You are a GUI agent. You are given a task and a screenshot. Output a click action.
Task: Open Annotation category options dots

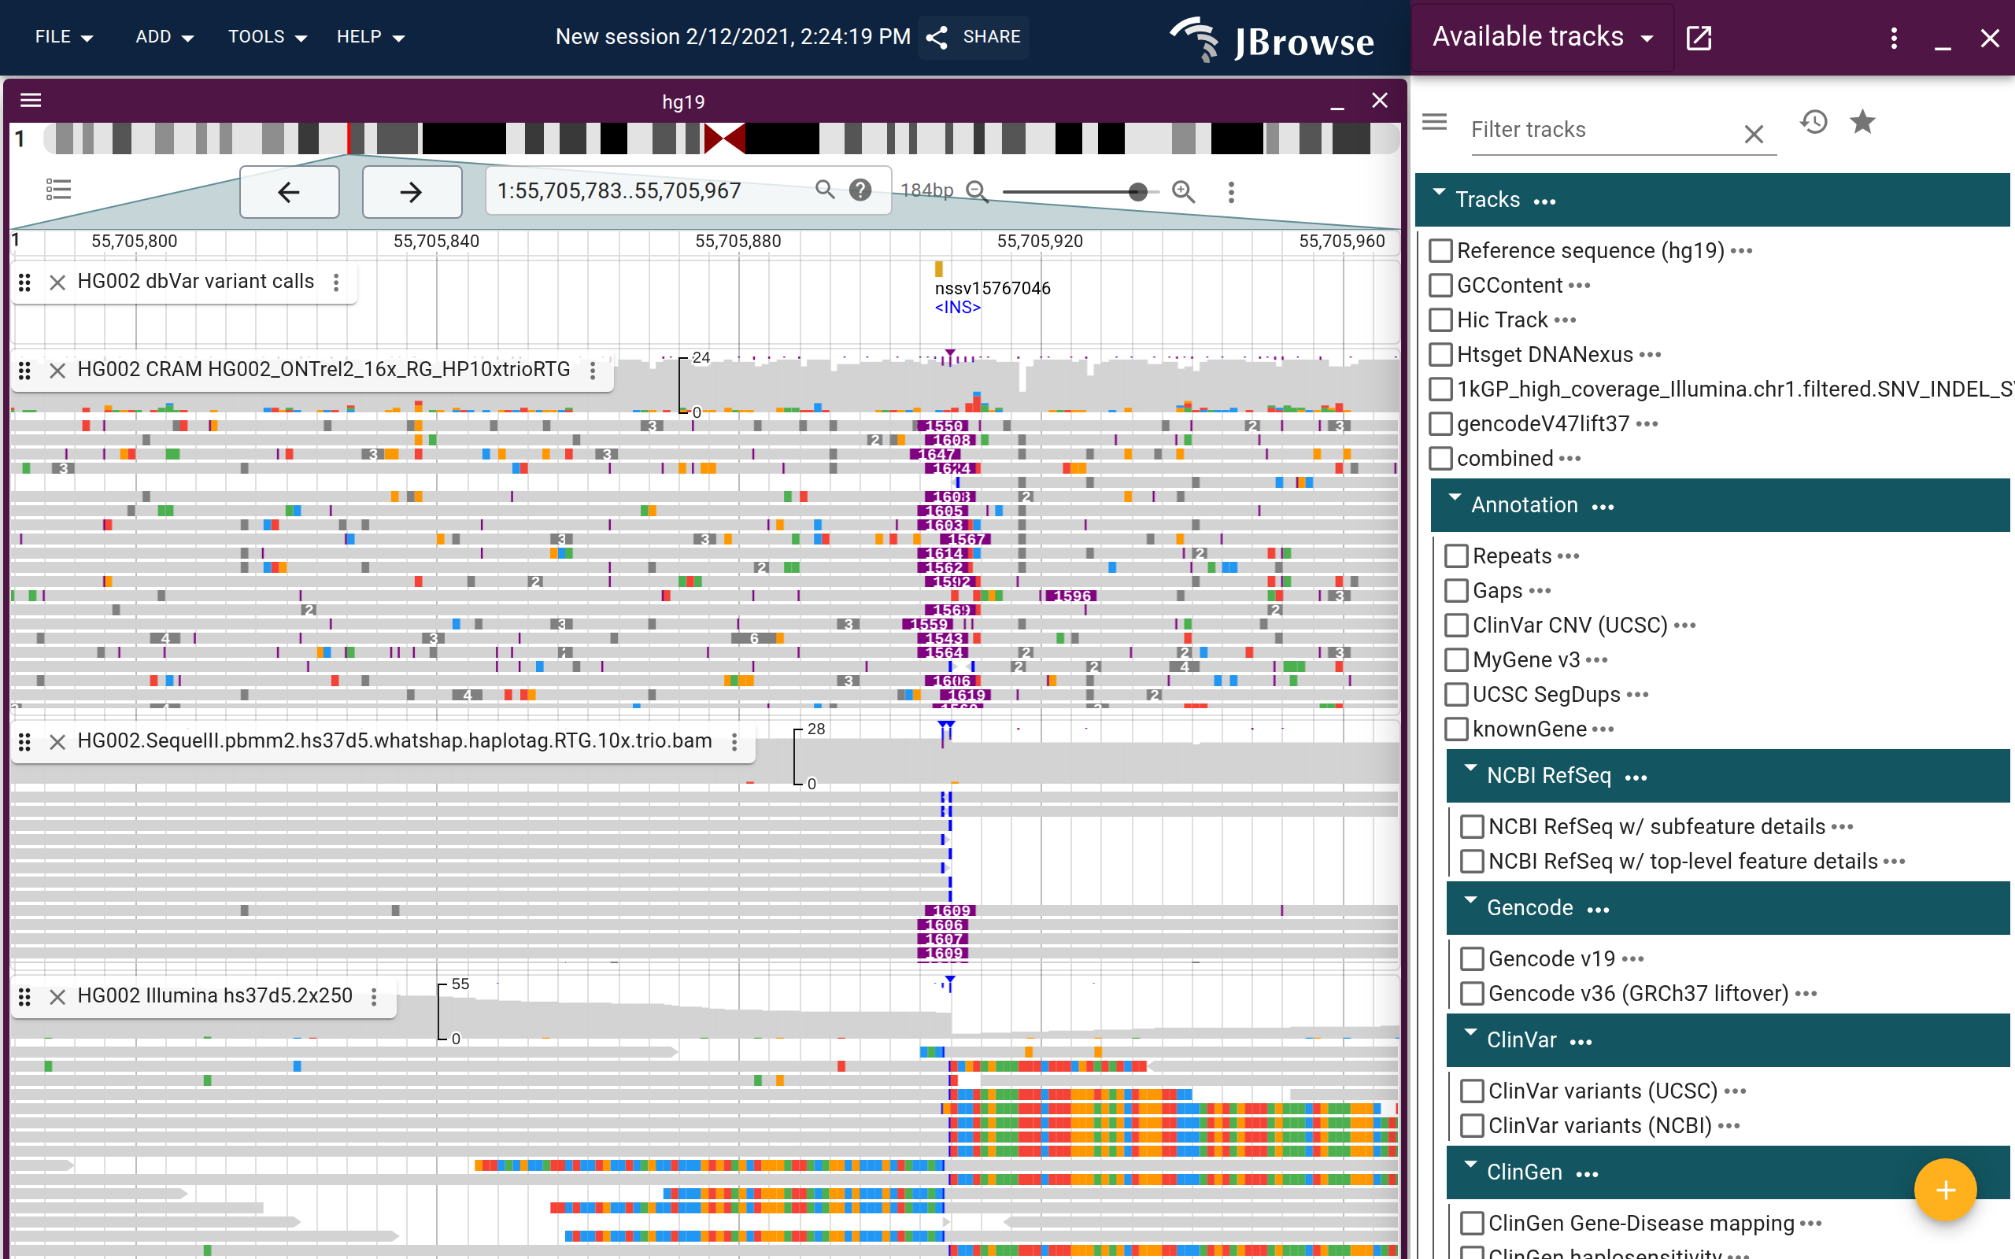point(1602,506)
